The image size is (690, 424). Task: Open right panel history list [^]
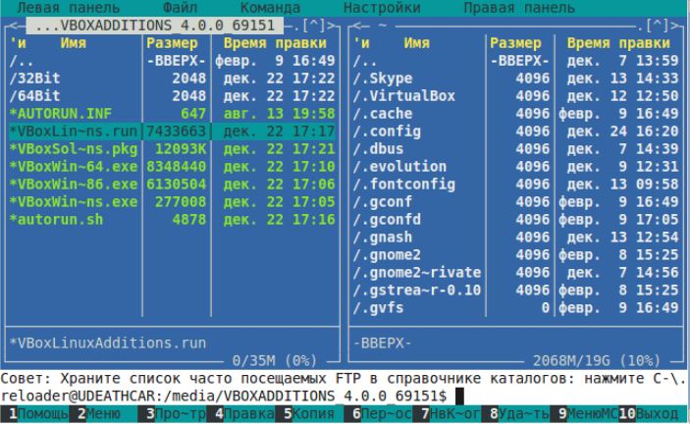pyautogui.click(x=658, y=26)
